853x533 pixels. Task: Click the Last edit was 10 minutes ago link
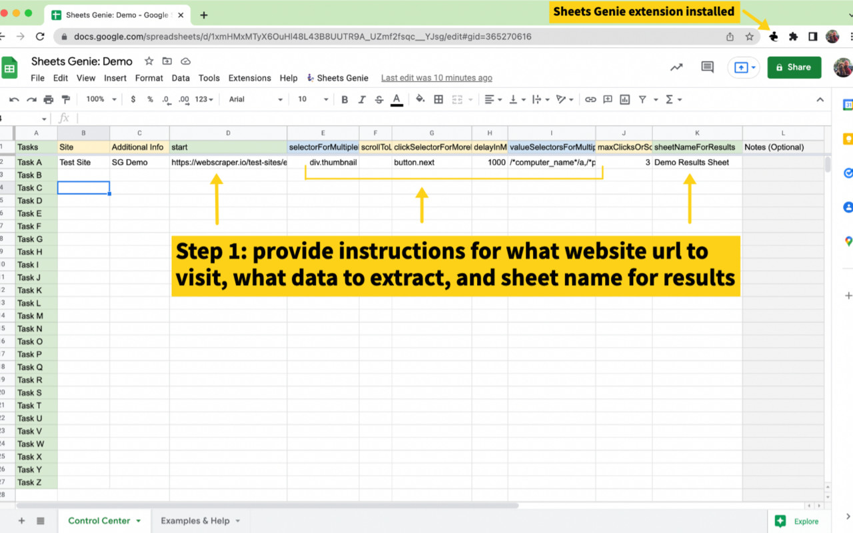pos(436,78)
